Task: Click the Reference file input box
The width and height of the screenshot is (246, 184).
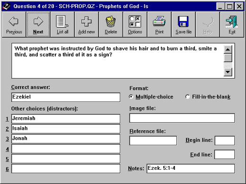Action: pyautogui.click(x=153, y=141)
